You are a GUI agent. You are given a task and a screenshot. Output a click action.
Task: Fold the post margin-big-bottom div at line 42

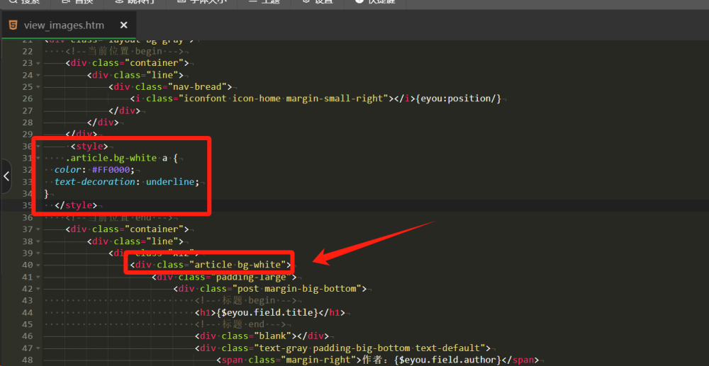click(x=38, y=289)
